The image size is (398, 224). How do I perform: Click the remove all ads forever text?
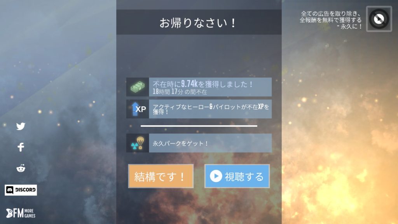331,20
